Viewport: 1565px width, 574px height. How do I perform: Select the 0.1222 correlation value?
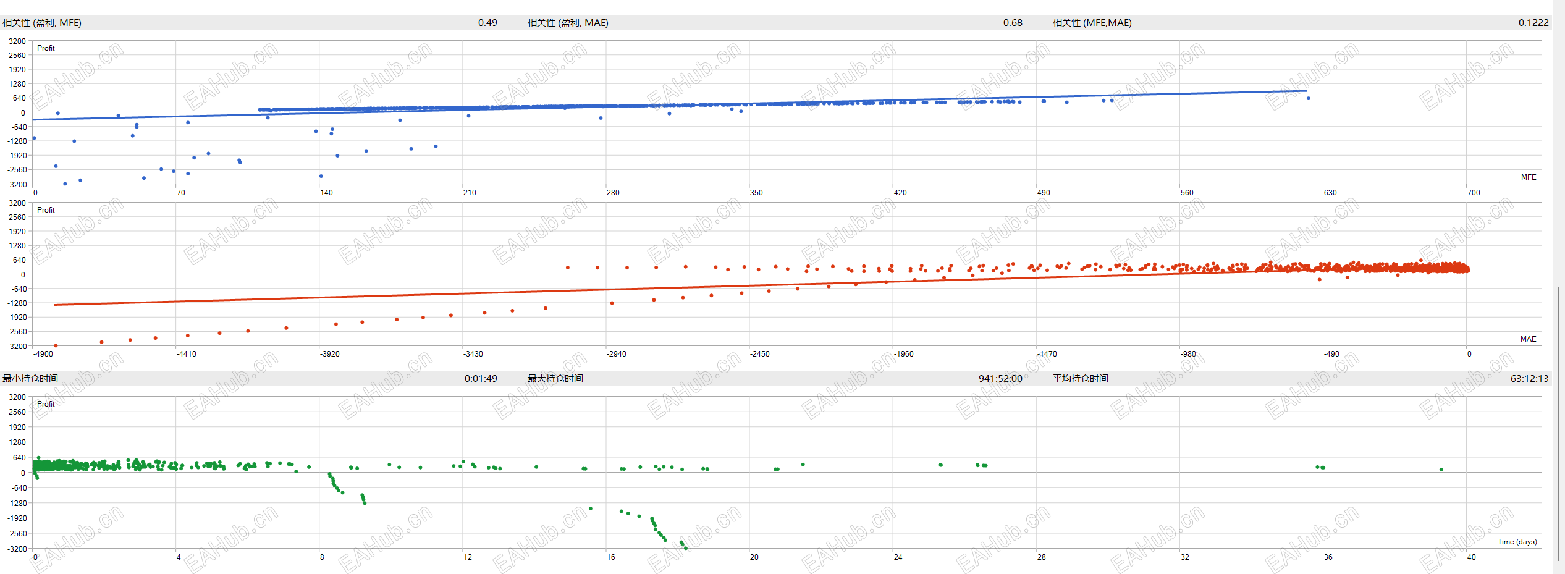pyautogui.click(x=1533, y=23)
